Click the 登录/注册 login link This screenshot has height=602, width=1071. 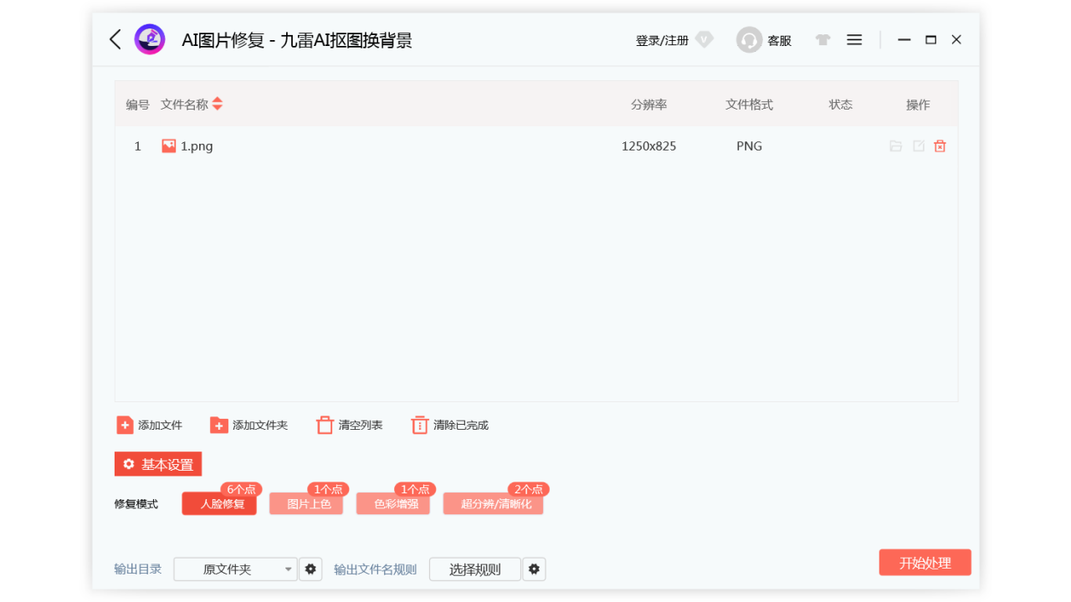[x=660, y=39]
